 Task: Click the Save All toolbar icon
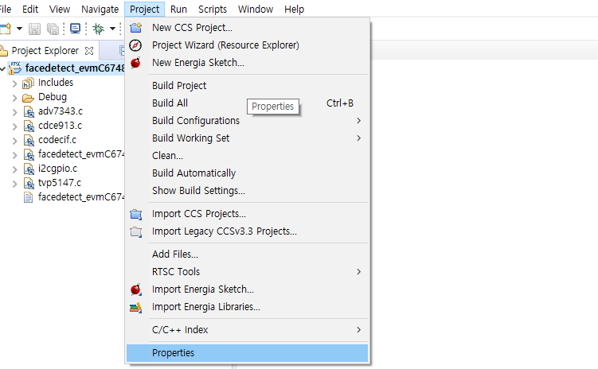click(x=53, y=29)
